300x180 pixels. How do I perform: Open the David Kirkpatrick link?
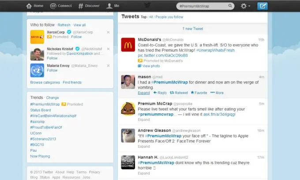80,53
